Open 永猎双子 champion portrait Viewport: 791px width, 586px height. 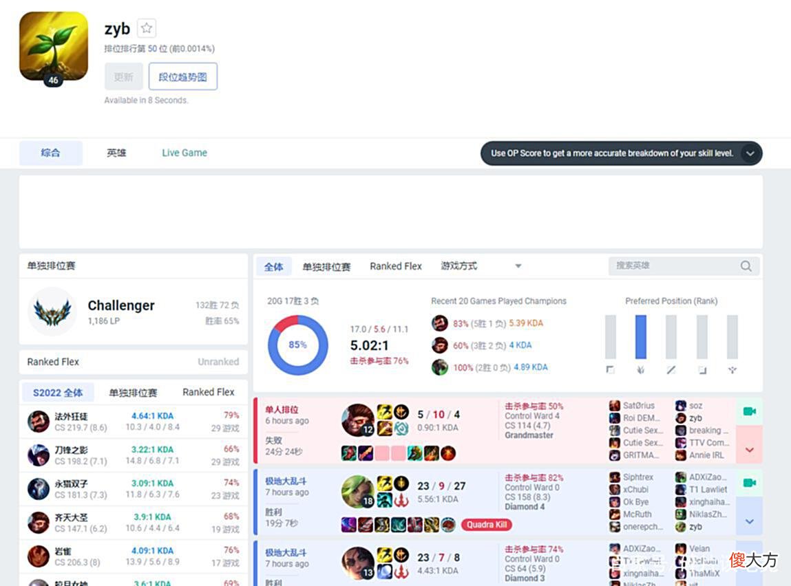39,489
